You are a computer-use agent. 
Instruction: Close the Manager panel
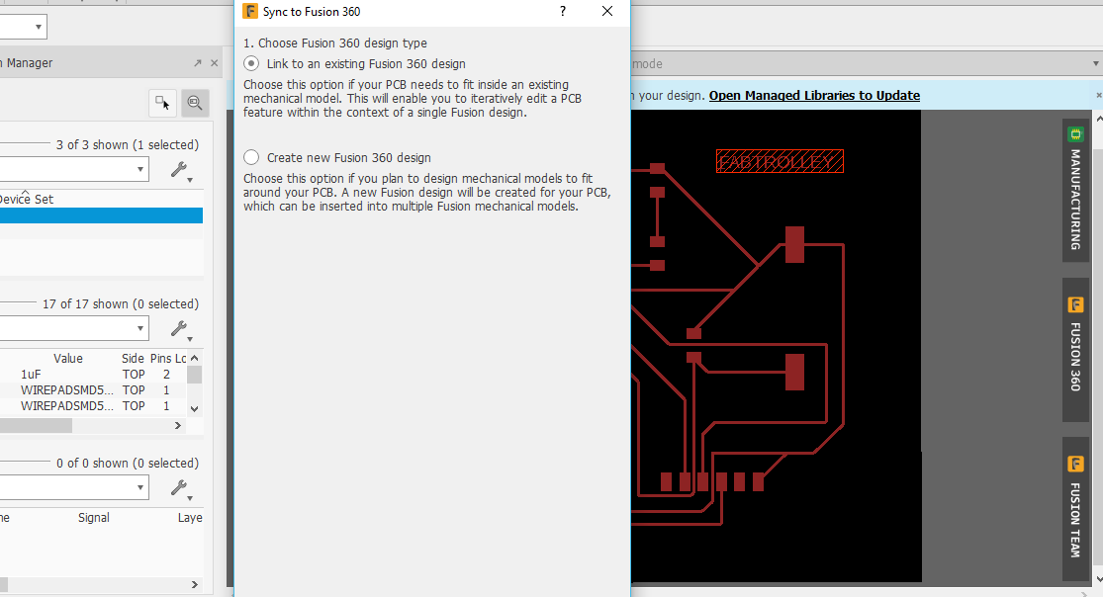coord(214,63)
